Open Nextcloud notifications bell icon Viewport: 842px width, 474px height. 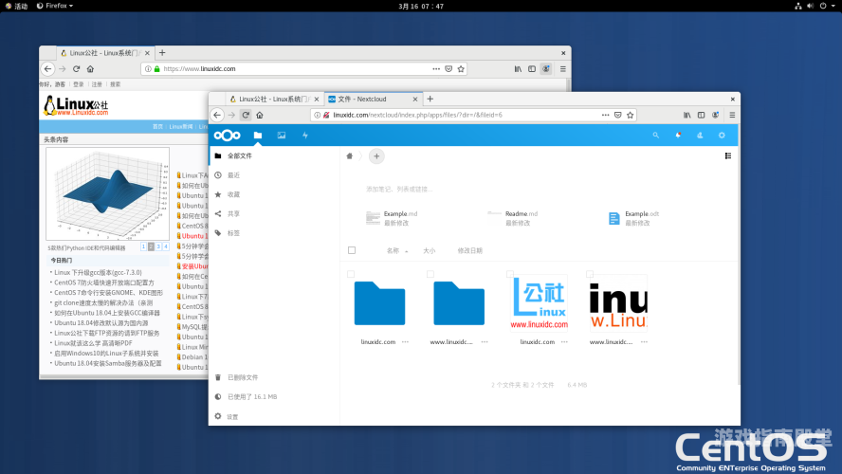click(678, 136)
